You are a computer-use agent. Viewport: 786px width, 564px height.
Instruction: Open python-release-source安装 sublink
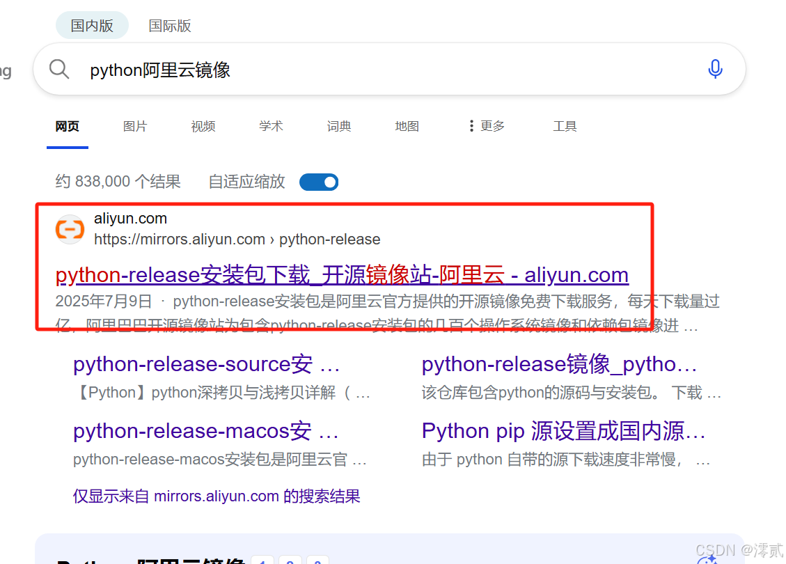click(207, 364)
